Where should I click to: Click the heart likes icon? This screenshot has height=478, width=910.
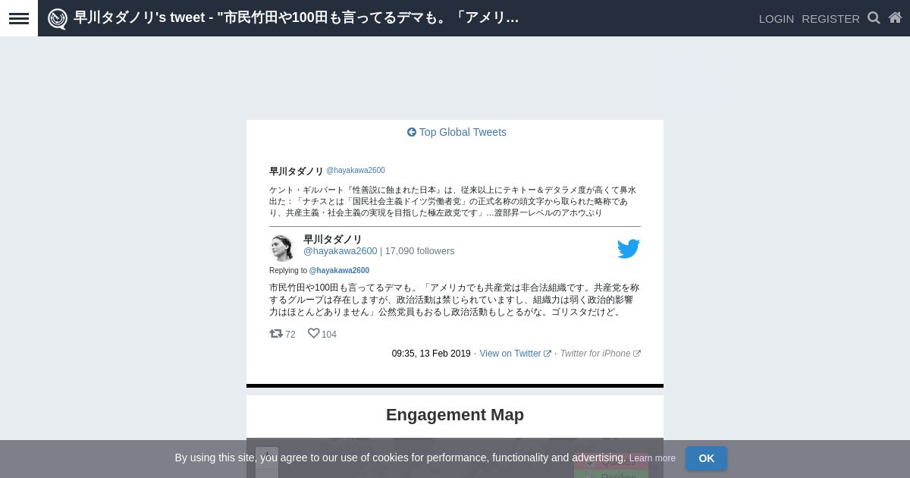click(x=313, y=333)
